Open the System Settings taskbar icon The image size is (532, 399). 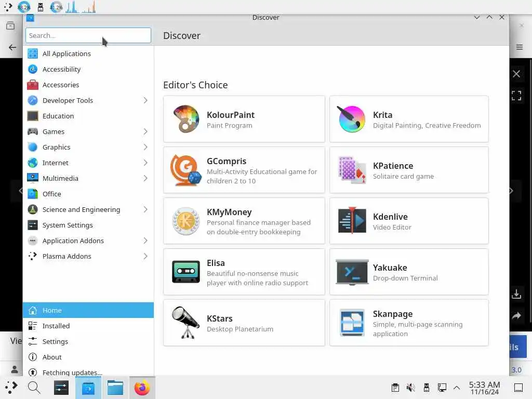pyautogui.click(x=61, y=388)
